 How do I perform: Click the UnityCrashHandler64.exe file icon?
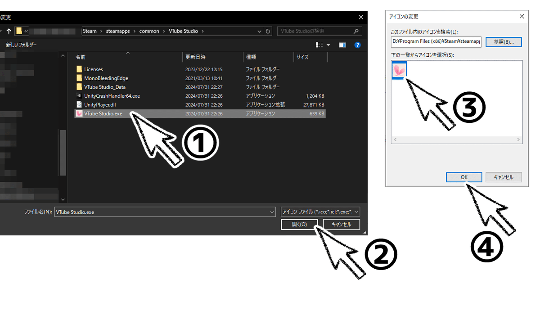(x=79, y=96)
